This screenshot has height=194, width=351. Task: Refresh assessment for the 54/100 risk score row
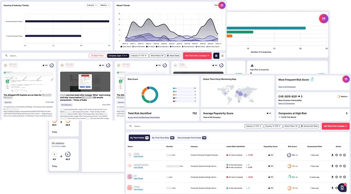click(x=340, y=155)
